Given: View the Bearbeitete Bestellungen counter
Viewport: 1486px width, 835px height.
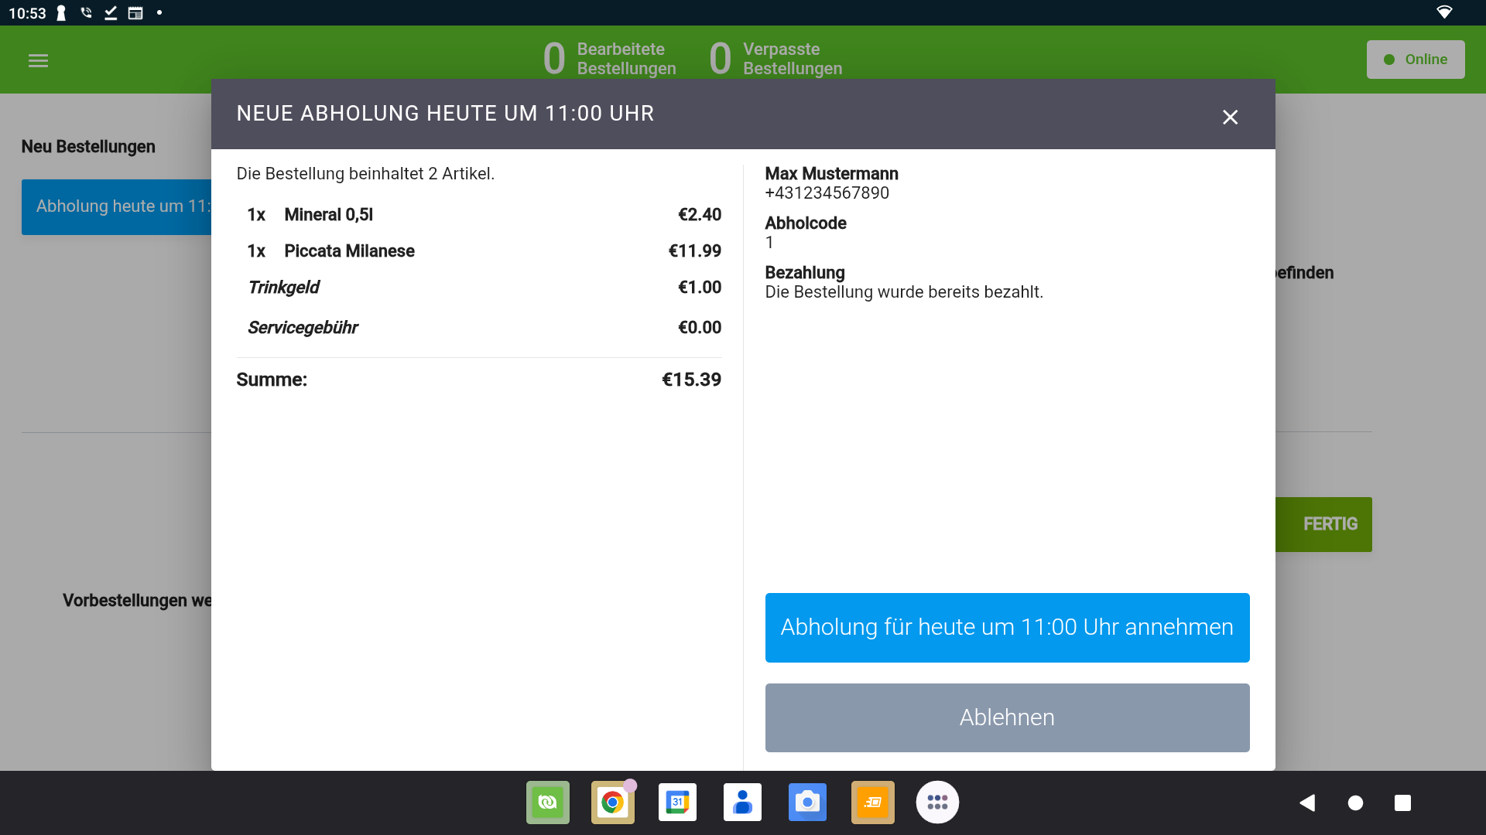Looking at the screenshot, I should coord(611,58).
